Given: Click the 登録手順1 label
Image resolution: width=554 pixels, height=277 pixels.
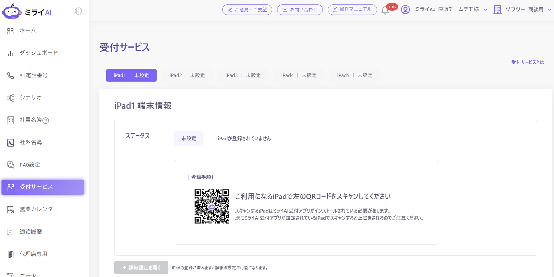Looking at the screenshot, I should [202, 177].
